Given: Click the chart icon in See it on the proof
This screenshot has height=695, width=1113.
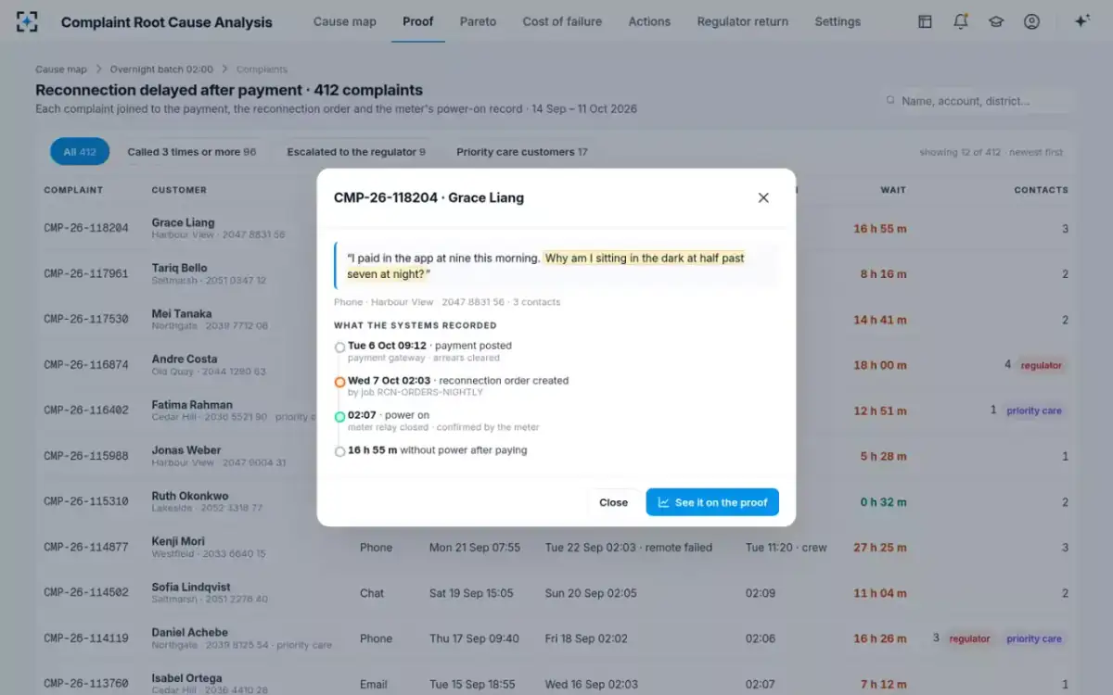Looking at the screenshot, I should pyautogui.click(x=664, y=502).
